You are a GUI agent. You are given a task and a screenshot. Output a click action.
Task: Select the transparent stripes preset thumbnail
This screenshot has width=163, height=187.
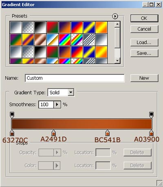pos(89,40)
